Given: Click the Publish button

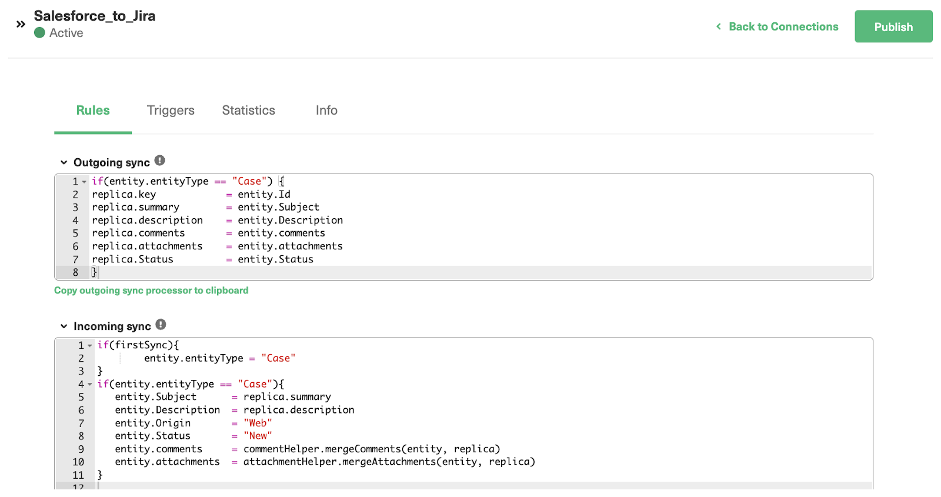Looking at the screenshot, I should pyautogui.click(x=893, y=26).
